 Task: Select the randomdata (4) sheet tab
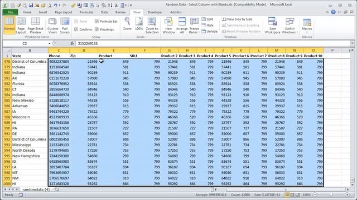(x=36, y=189)
